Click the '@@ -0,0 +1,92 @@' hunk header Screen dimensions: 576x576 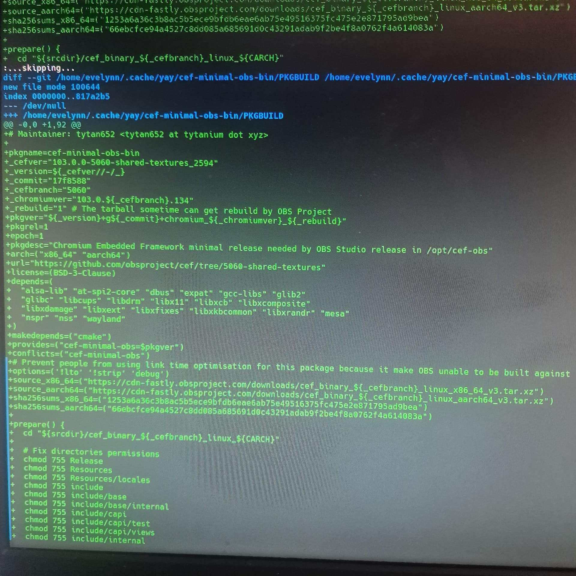point(42,124)
